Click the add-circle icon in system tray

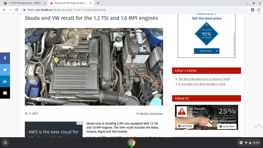click(x=241, y=143)
